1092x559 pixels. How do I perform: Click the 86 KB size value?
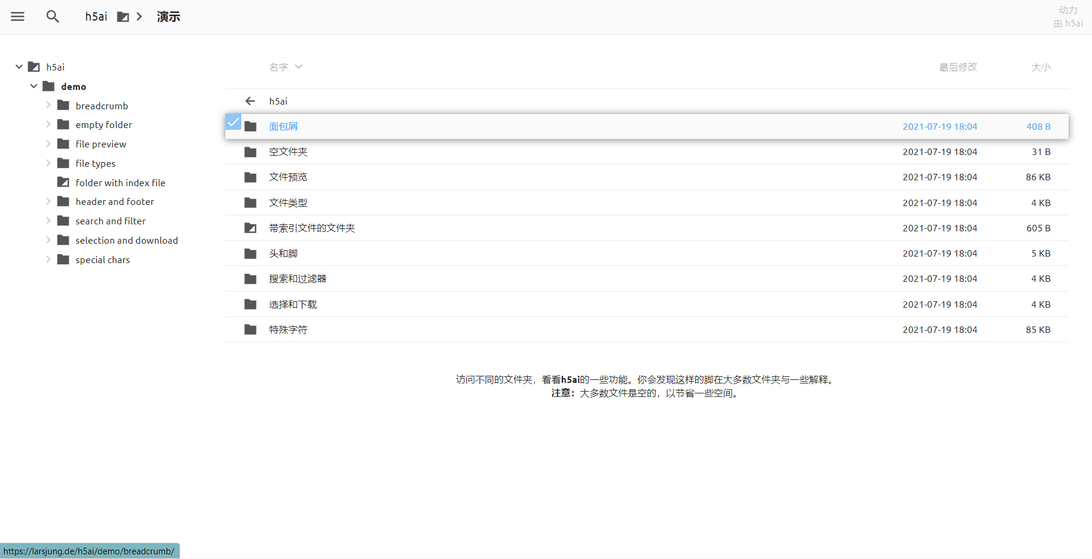1038,177
